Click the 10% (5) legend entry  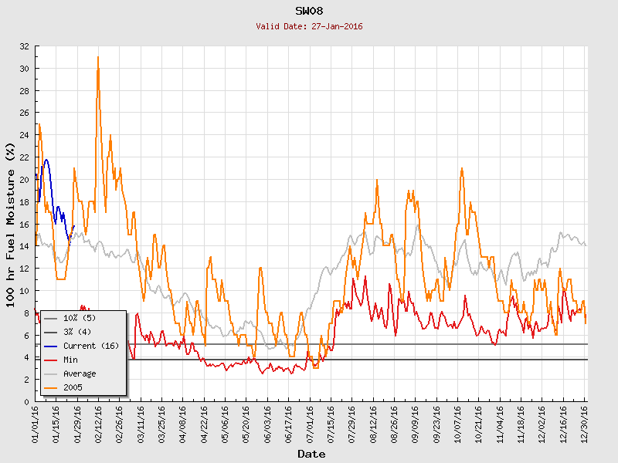[x=80, y=318]
